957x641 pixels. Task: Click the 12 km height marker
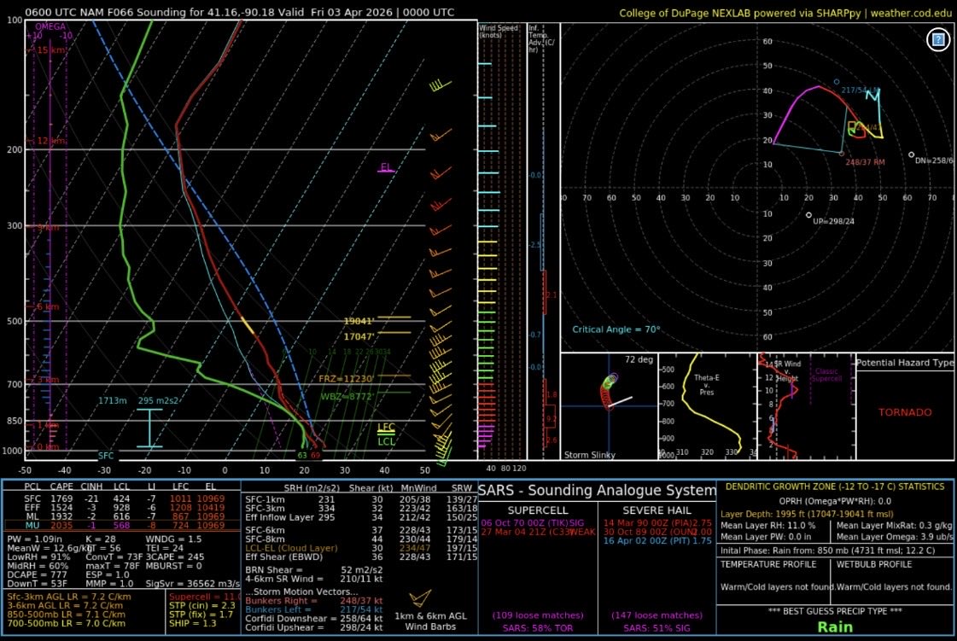pos(50,141)
